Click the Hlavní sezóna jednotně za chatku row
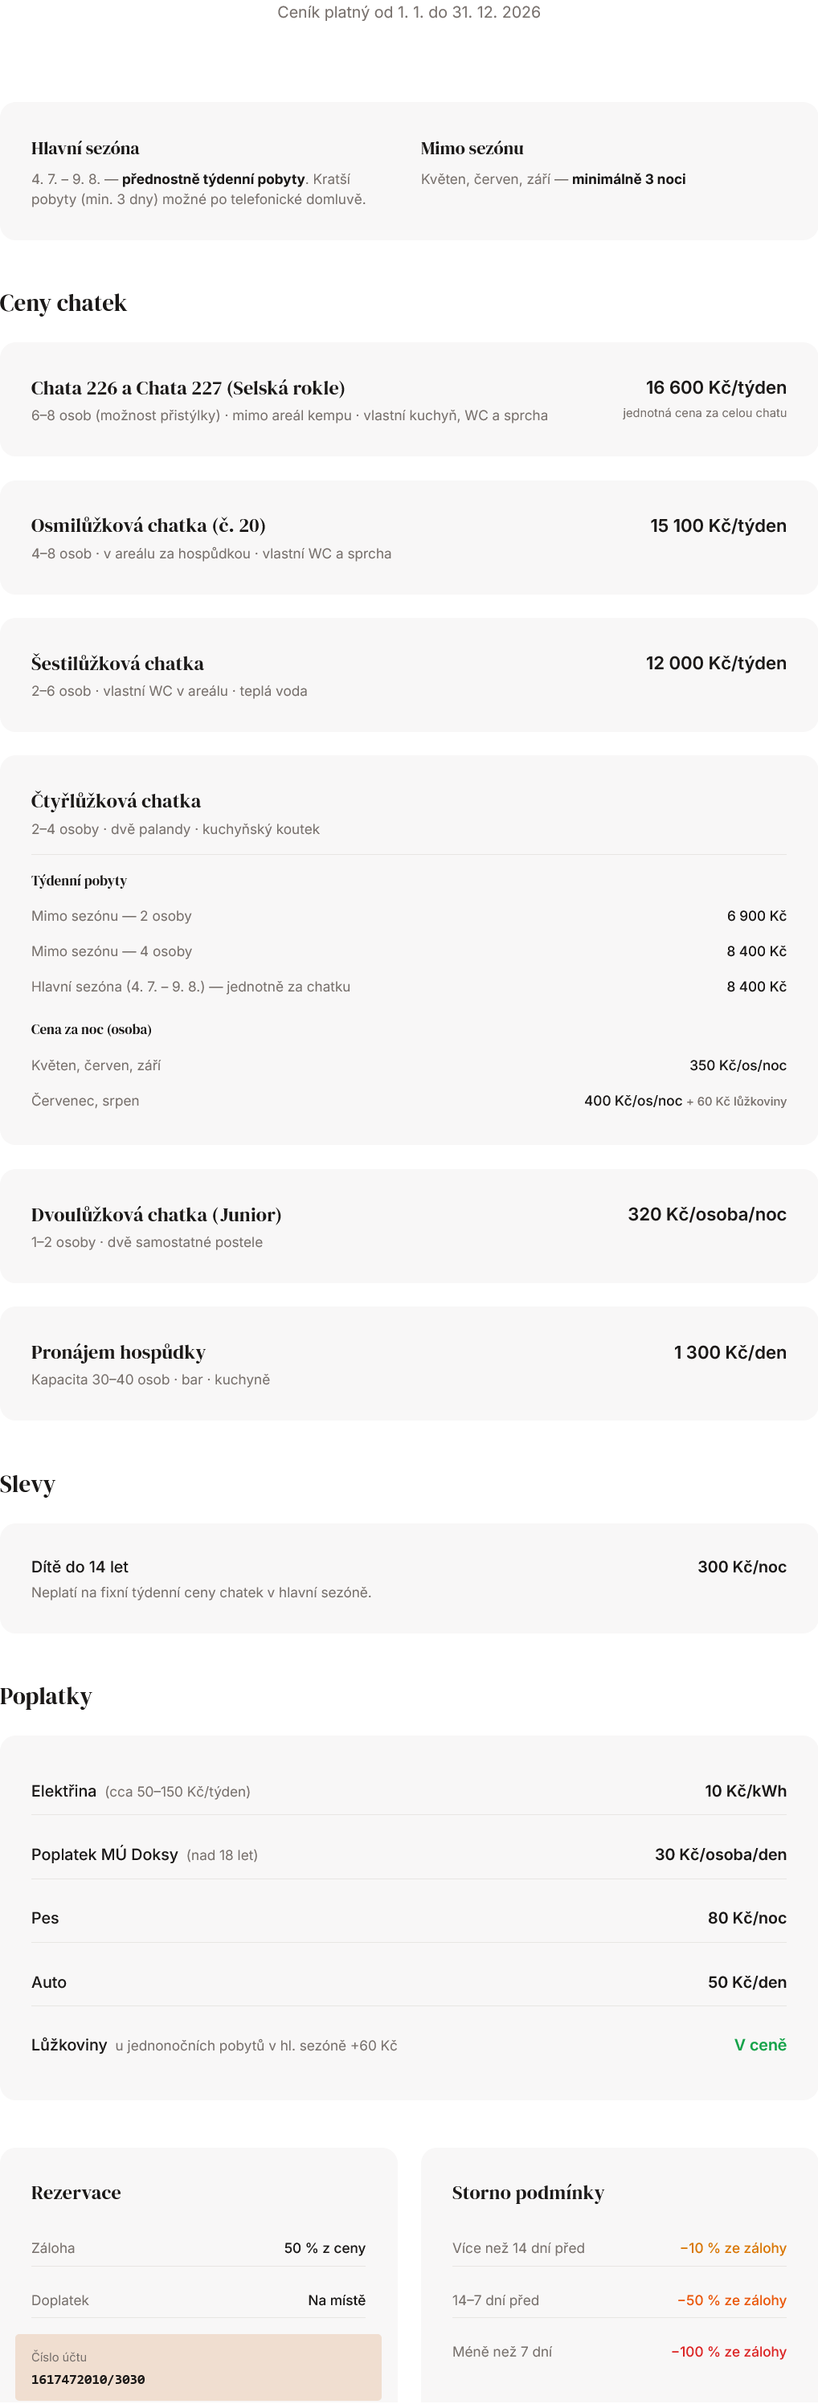The height and width of the screenshot is (2404, 818). (x=409, y=987)
